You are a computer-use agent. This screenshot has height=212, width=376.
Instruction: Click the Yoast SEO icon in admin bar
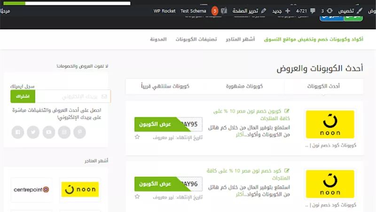224,11
